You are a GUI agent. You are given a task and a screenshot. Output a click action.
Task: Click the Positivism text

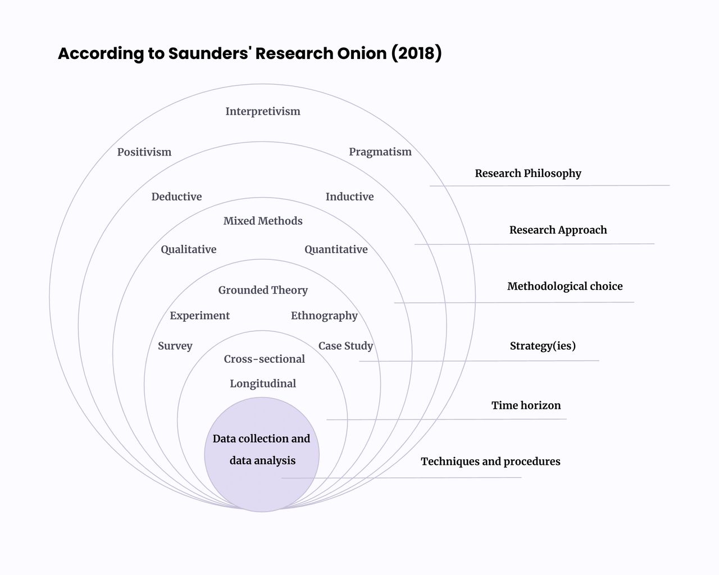[x=144, y=152]
